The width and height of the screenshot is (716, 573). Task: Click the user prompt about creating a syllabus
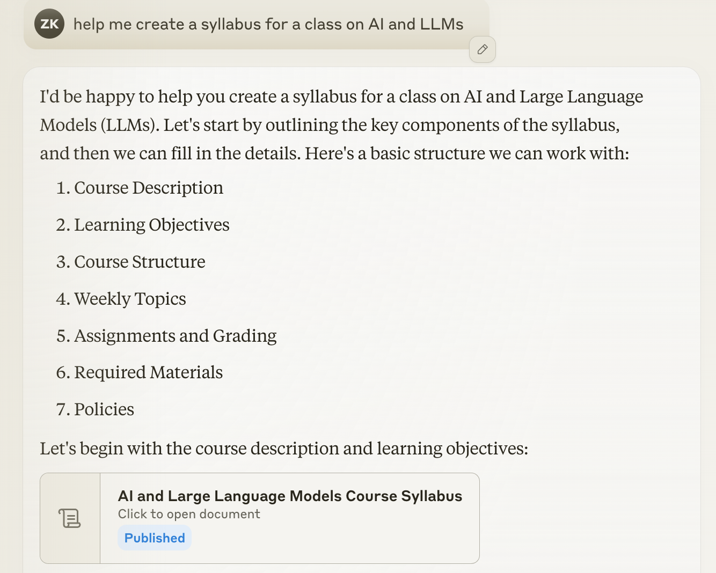(268, 24)
